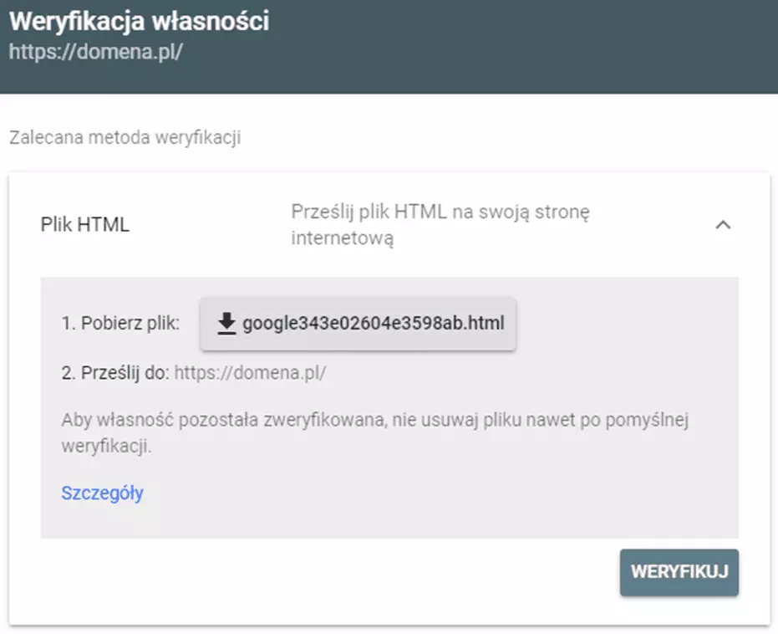
Task: Click the Weryfikacja własności title
Action: [139, 22]
